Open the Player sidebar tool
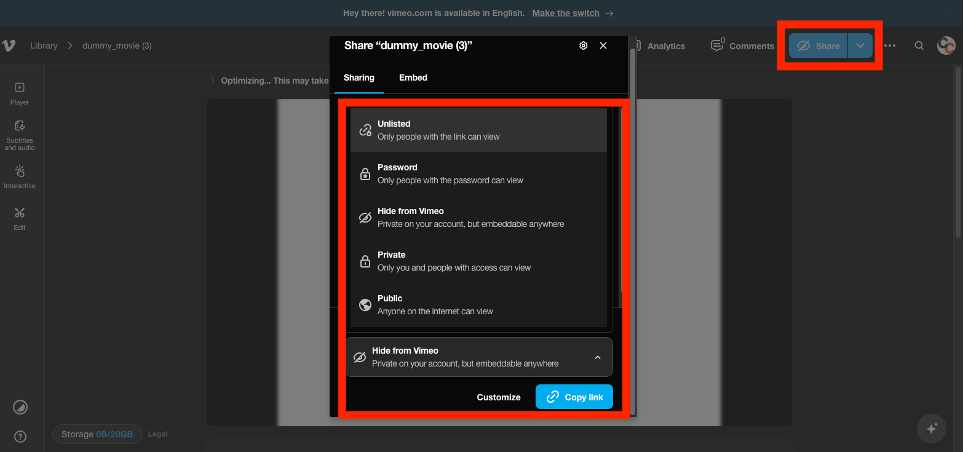This screenshot has width=963, height=452. point(20,93)
